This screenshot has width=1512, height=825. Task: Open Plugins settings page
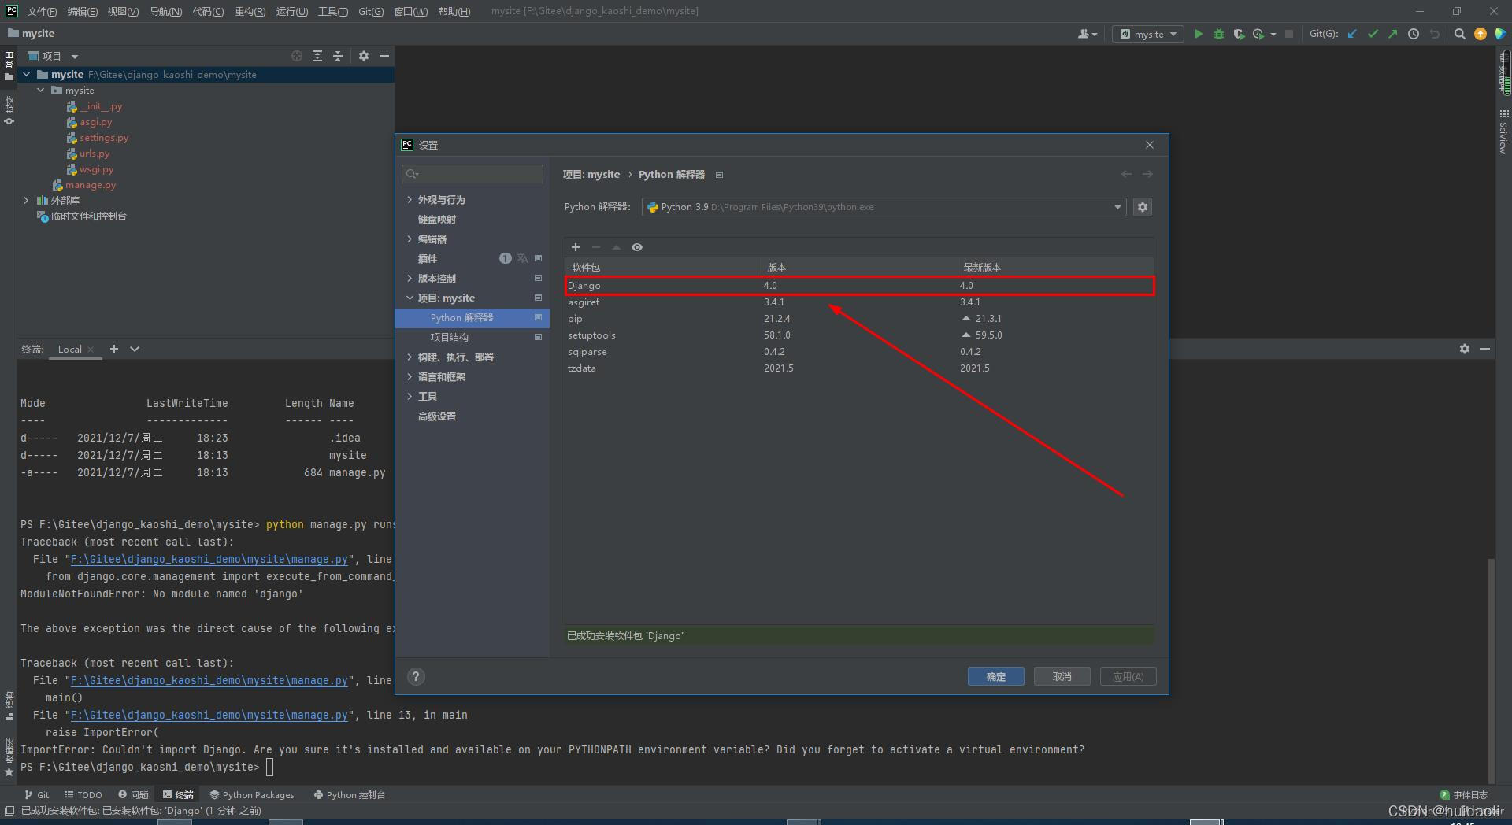[x=427, y=259]
